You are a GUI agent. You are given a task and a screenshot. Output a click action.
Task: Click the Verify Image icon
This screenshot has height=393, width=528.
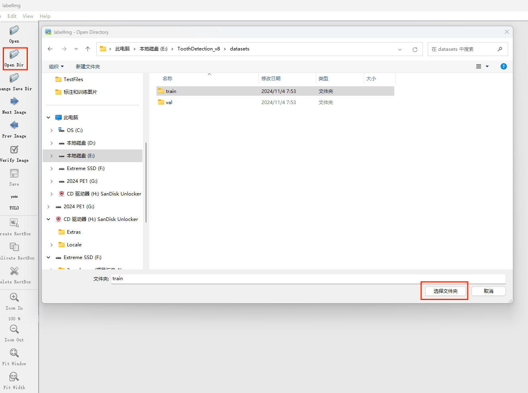pyautogui.click(x=14, y=150)
